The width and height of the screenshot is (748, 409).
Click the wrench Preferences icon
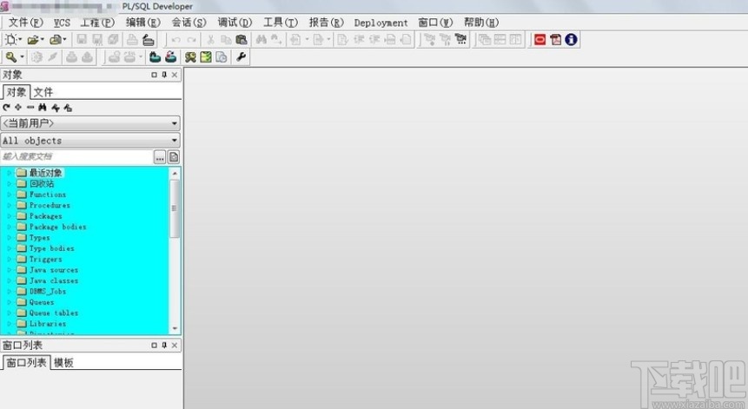[241, 57]
